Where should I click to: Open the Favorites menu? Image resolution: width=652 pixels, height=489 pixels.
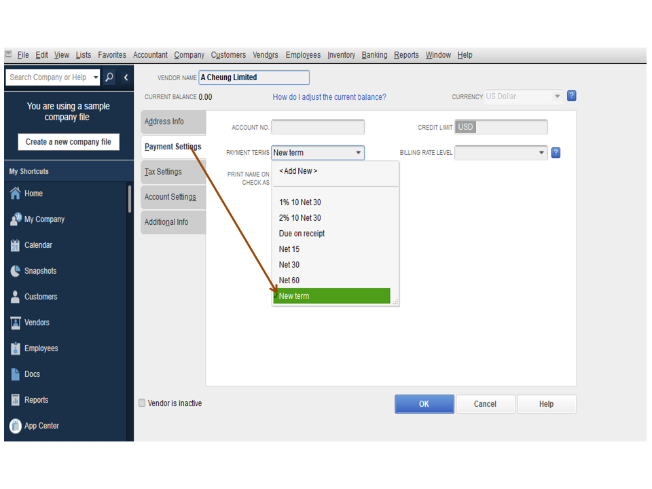(x=112, y=55)
